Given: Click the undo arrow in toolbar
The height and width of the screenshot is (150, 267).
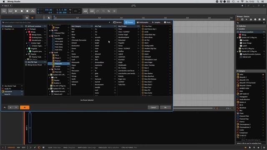Looking at the screenshot, I should (98, 11).
